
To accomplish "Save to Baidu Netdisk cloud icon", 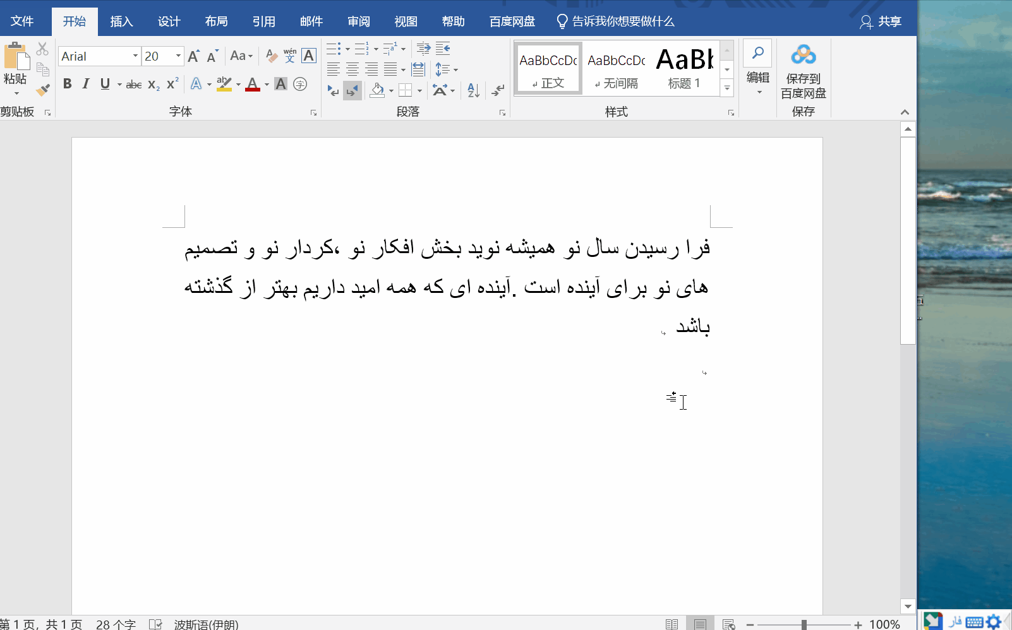I will pos(803,55).
